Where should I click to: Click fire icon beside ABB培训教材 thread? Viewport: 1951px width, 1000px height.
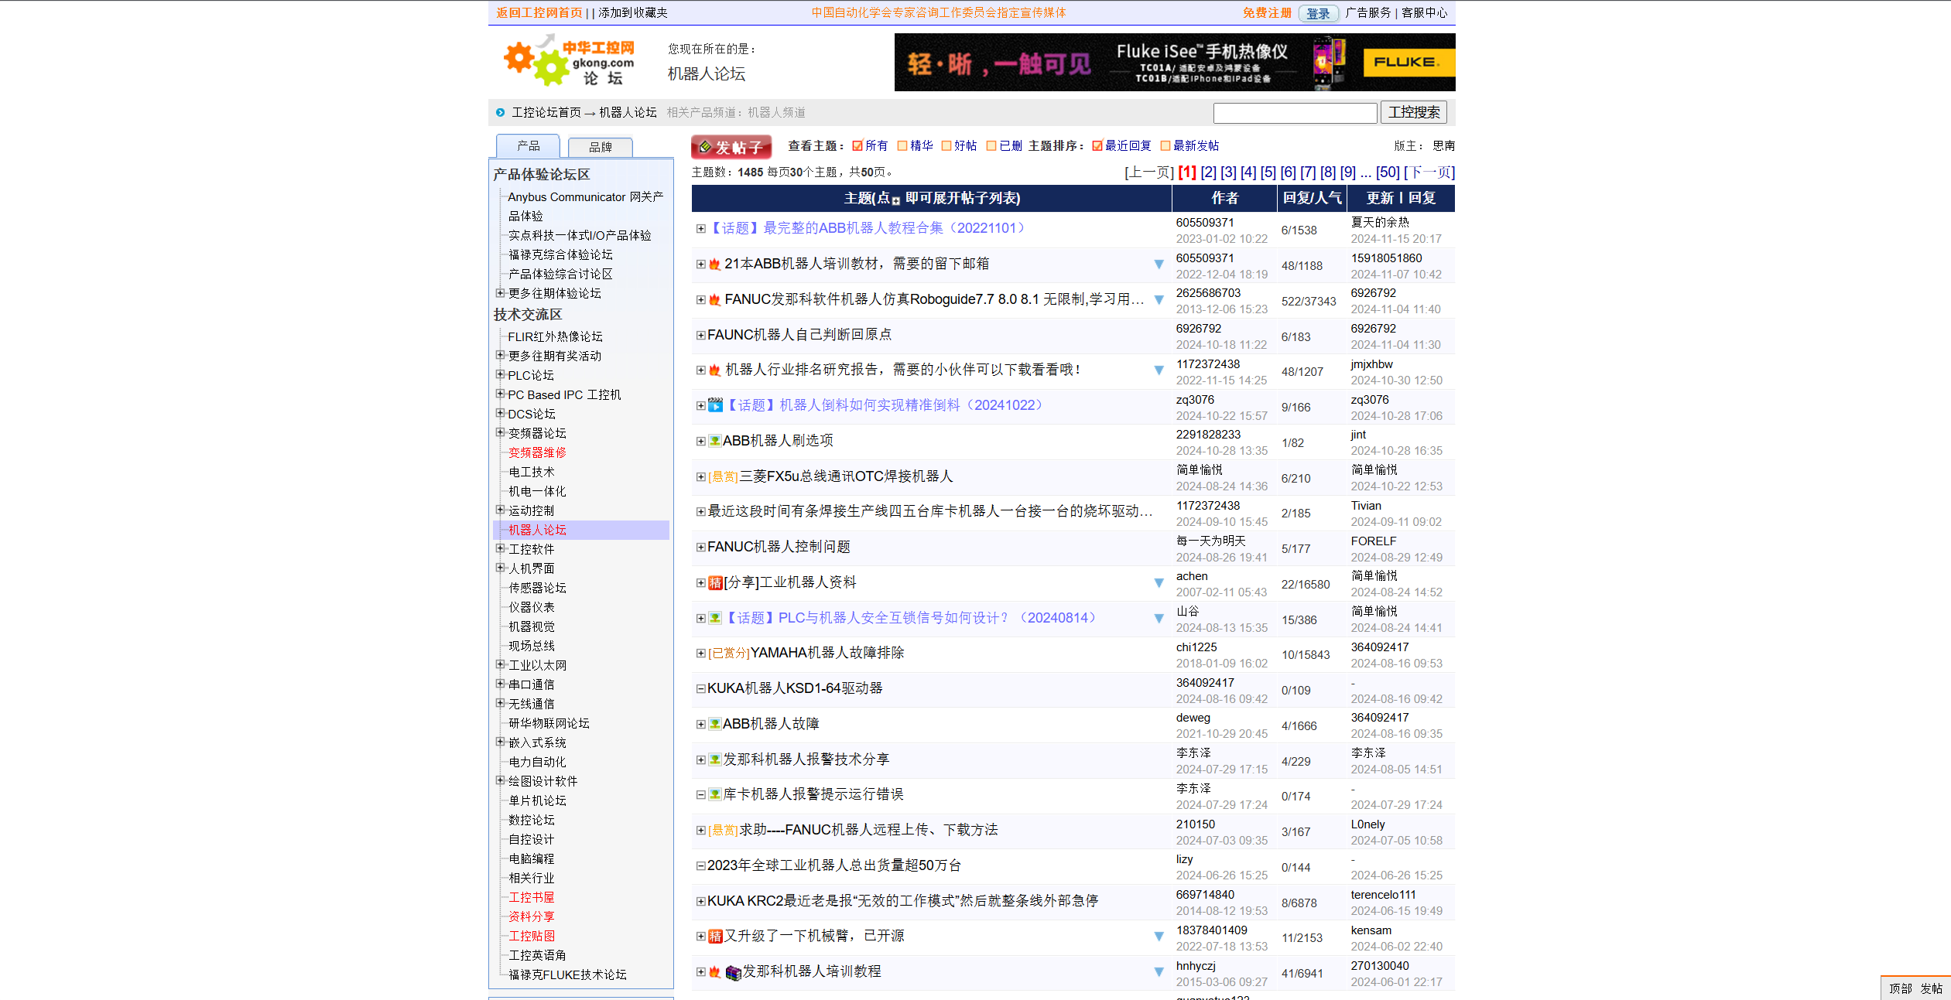tap(714, 265)
